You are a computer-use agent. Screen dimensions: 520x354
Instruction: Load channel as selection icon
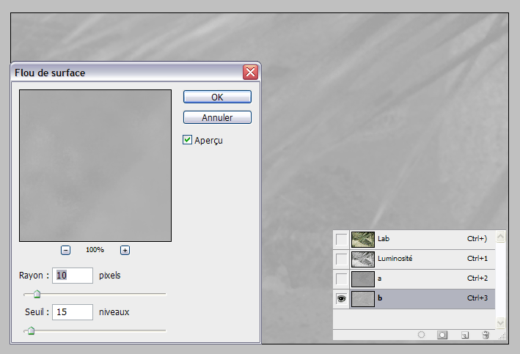(421, 335)
